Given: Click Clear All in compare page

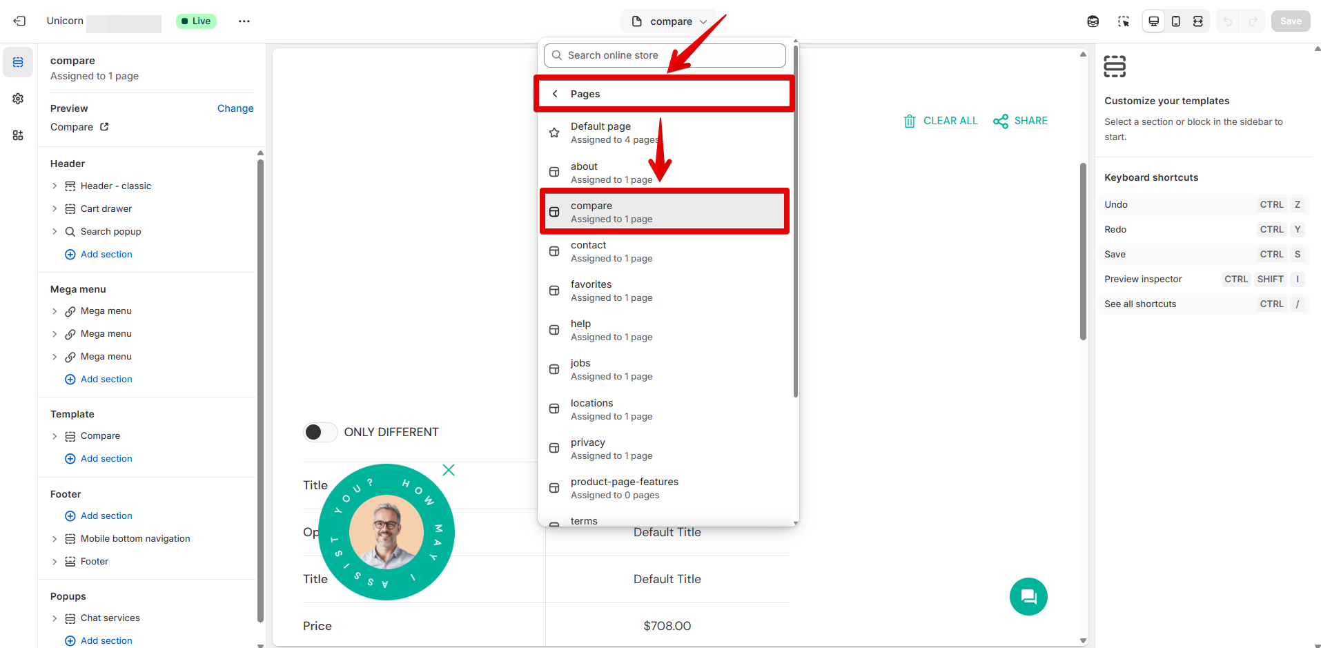Looking at the screenshot, I should tap(941, 121).
